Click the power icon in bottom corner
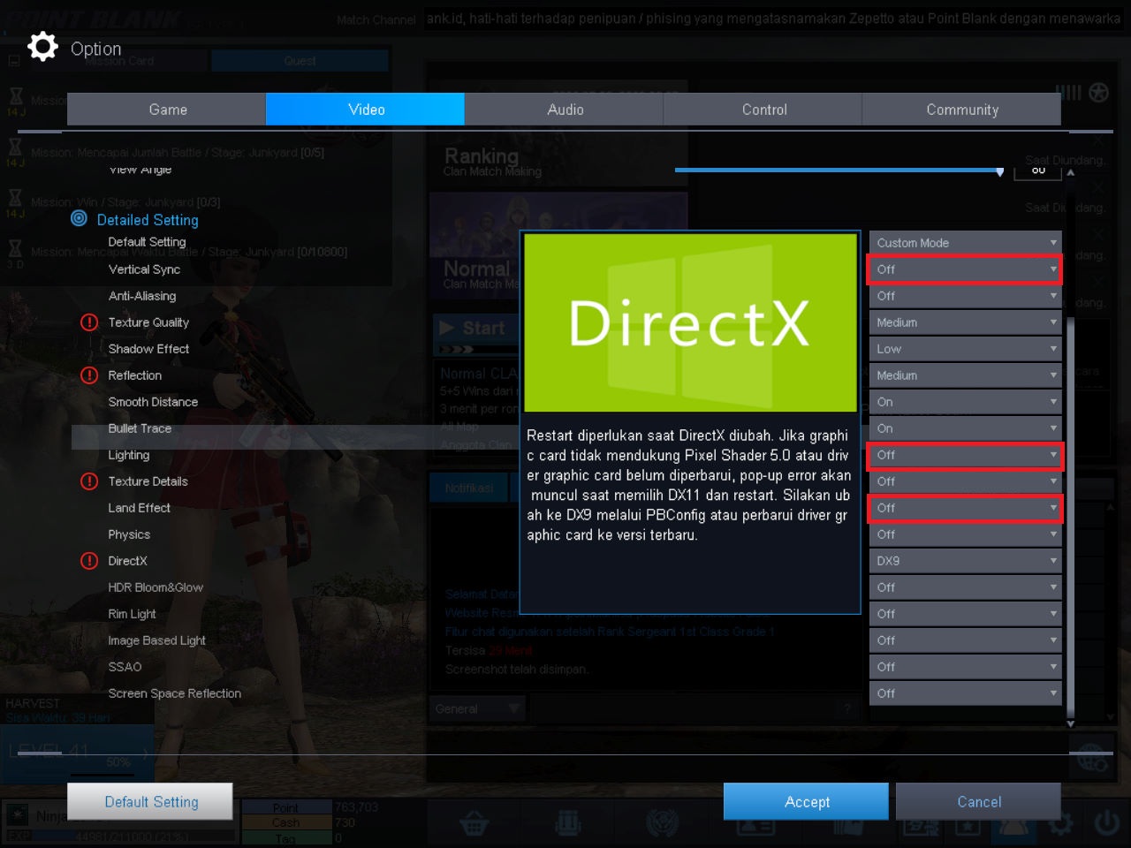The height and width of the screenshot is (848, 1131). click(1107, 823)
